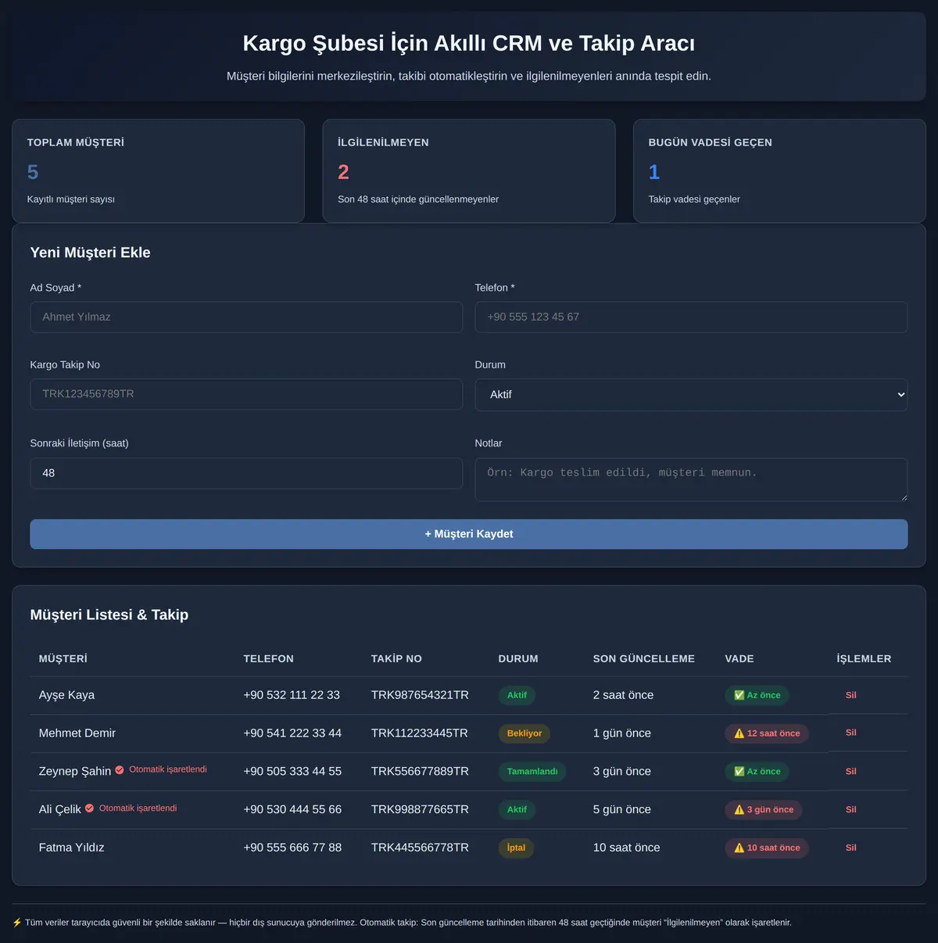Click the Bekliyor status badge
Viewport: 938px width, 943px height.
click(524, 733)
